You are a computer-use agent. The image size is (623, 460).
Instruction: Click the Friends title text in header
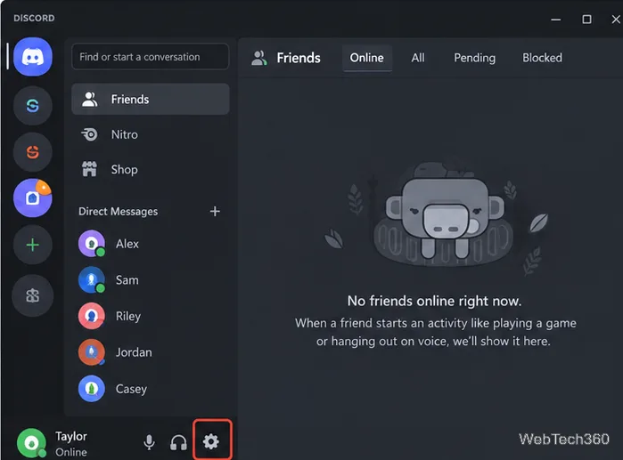tap(299, 58)
